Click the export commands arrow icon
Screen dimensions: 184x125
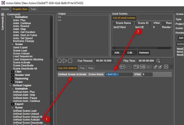156,67
